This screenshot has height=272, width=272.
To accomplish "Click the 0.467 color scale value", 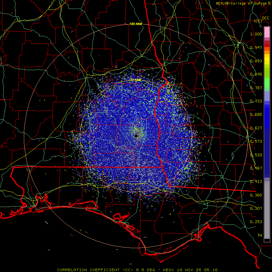I will pos(256,168).
